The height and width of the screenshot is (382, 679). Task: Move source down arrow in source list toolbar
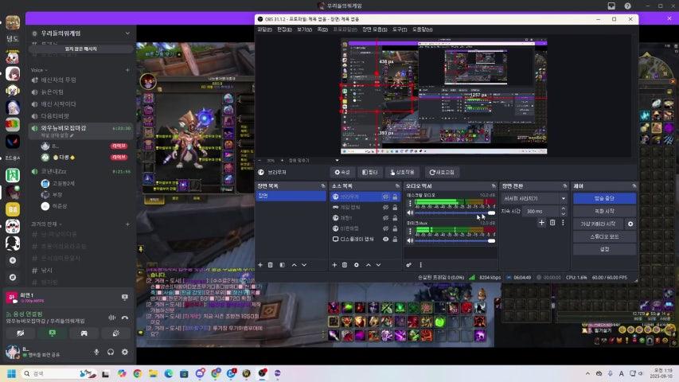[378, 265]
